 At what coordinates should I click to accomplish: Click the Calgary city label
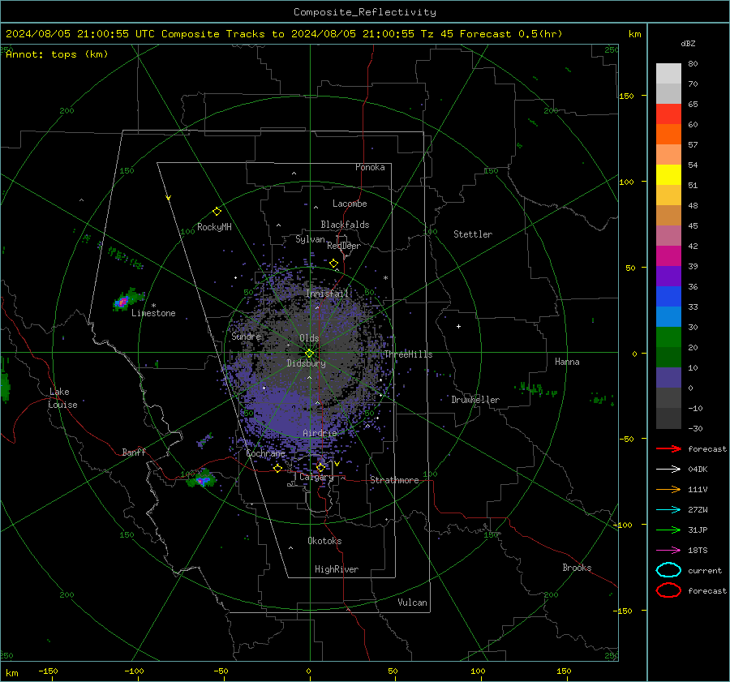(316, 477)
